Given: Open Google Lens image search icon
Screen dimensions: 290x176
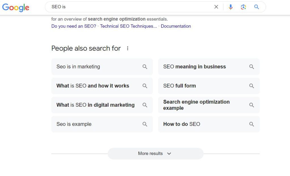Looking at the screenshot, I should [x=243, y=7].
